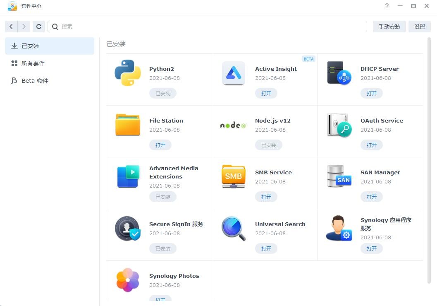Go back using the left arrow button
The image size is (437, 306).
point(11,27)
